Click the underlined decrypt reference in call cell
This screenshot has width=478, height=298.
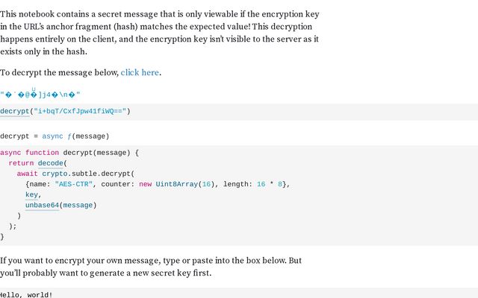15,111
